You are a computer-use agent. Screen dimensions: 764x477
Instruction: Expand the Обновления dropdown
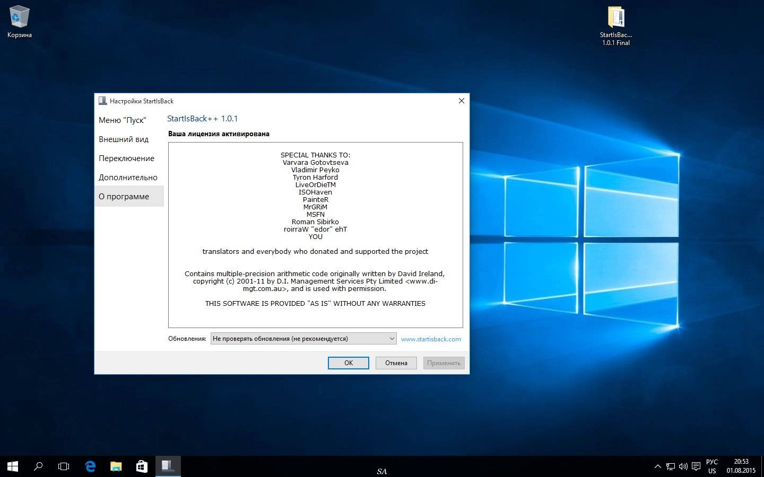click(x=303, y=339)
